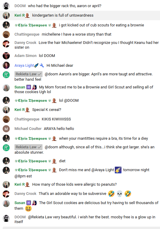Click the wrench moderator icon beside Araya Light
Viewport: 160px width, 229px height.
[x=42, y=66]
